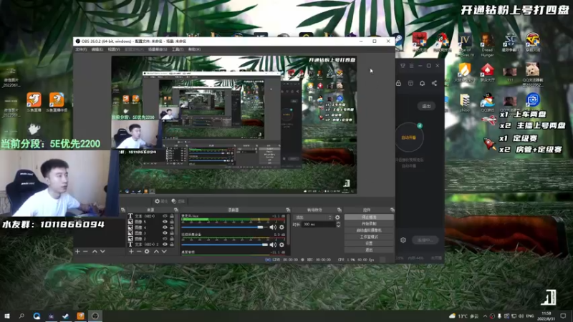Decrease transition duration with down stepper
The width and height of the screenshot is (573, 322).
click(338, 226)
